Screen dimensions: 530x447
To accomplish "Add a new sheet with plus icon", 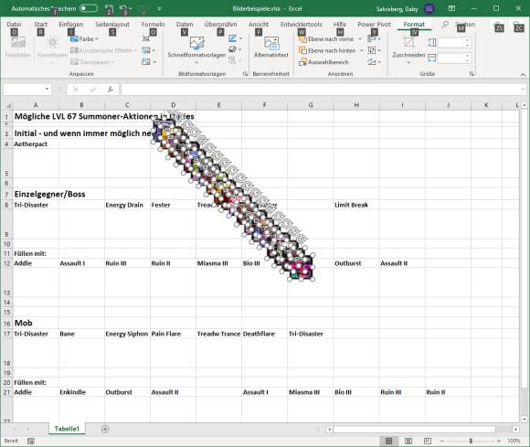I will point(105,429).
